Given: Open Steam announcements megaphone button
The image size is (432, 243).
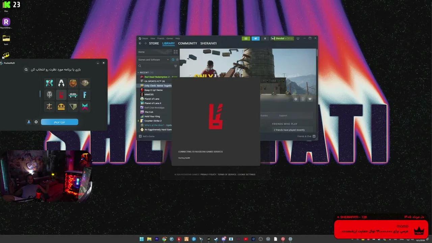Looking at the screenshot, I should point(255,38).
